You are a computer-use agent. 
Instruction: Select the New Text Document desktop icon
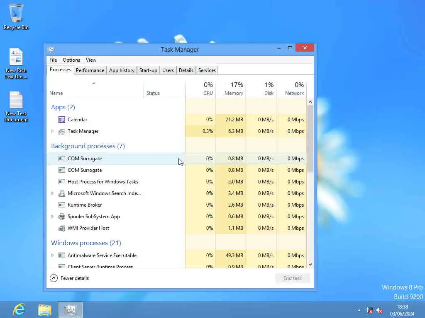(16, 107)
